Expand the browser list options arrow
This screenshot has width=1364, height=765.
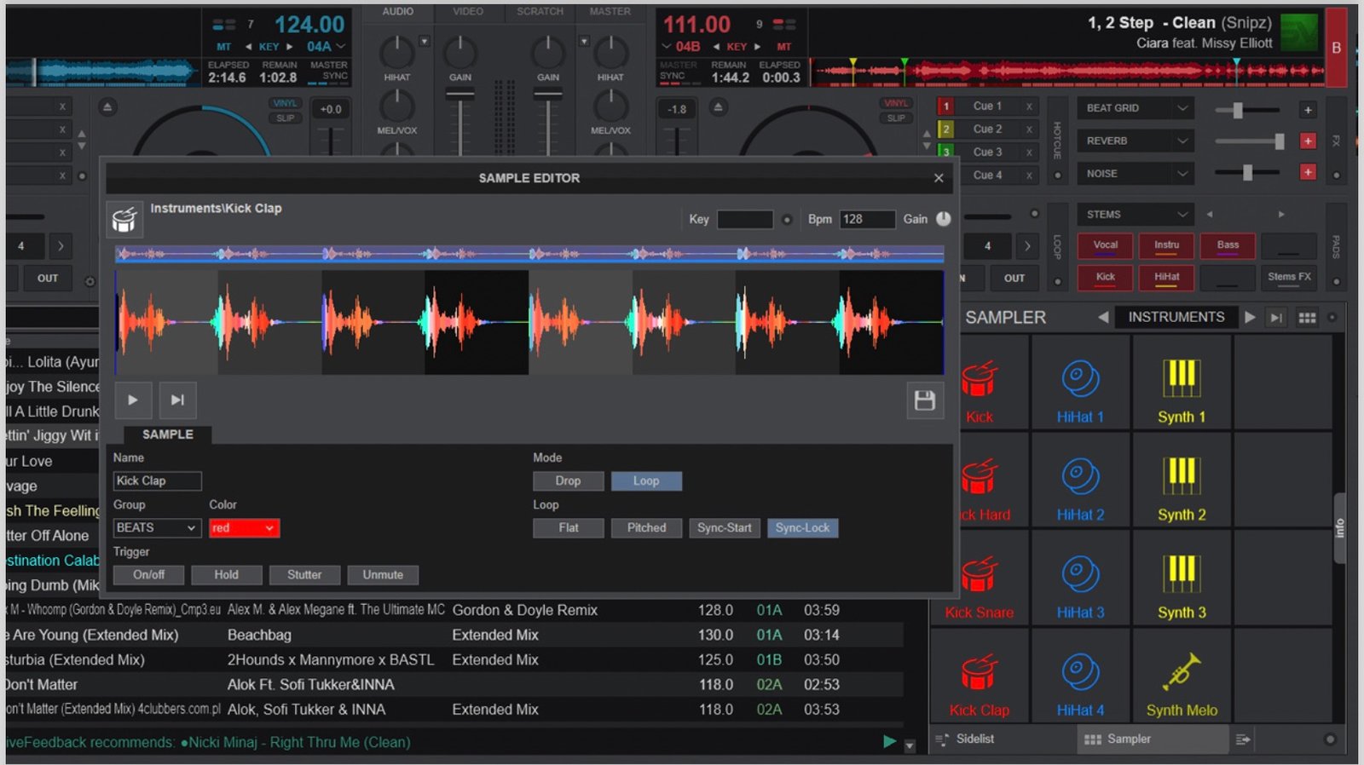(x=910, y=745)
